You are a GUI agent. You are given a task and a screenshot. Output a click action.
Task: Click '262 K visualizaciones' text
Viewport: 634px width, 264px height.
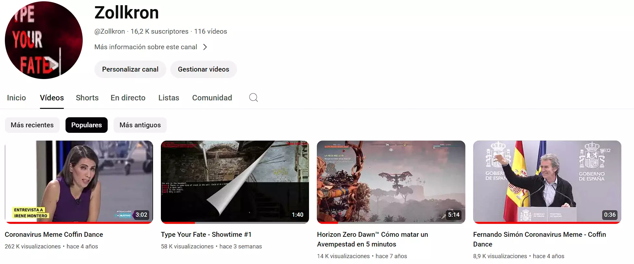(33, 247)
